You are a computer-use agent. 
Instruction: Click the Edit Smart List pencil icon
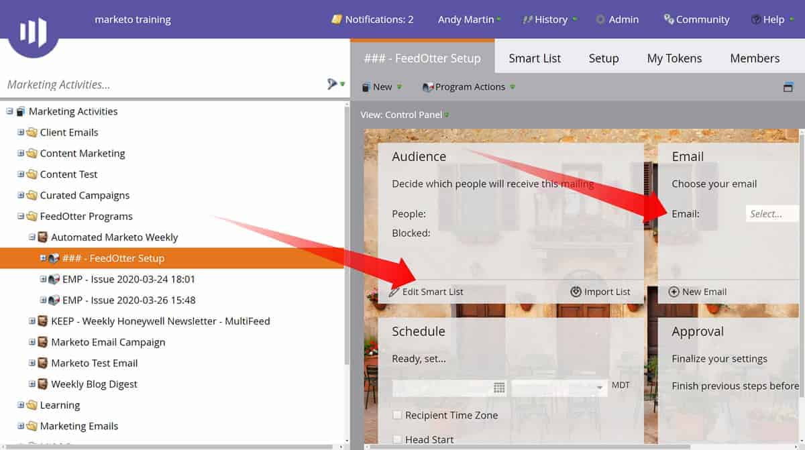pyautogui.click(x=394, y=292)
